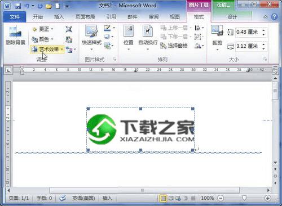The image size is (282, 206).
Task: Open the 图片样式 dialog launcher
Action: pos(114,60)
